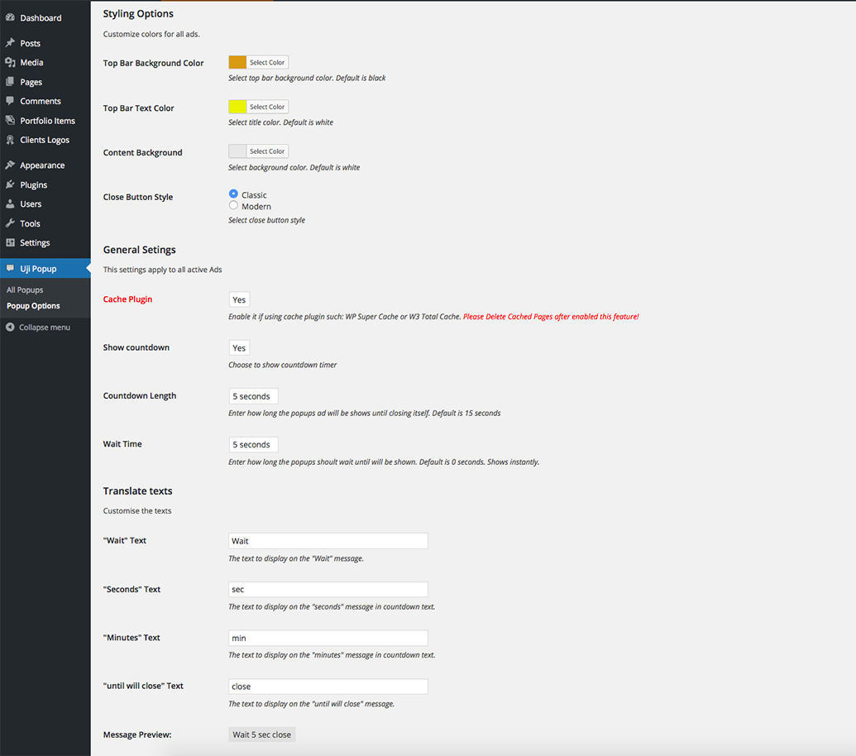Click the Posts pushpin icon
The width and height of the screenshot is (856, 756).
[x=10, y=43]
